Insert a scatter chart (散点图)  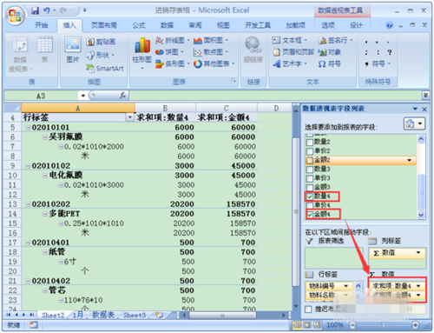211,52
